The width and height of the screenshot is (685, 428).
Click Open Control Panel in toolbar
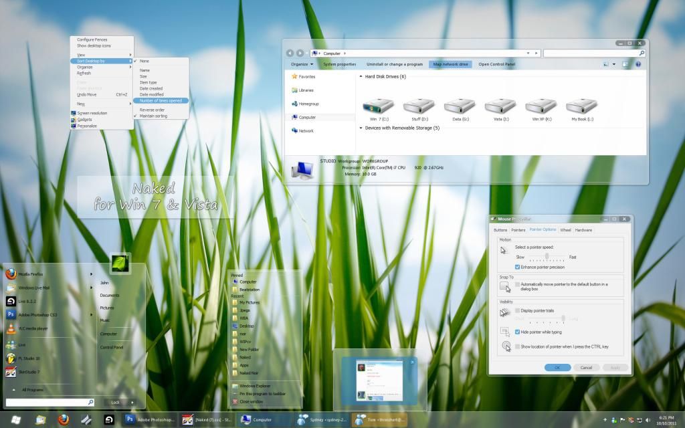coord(497,64)
